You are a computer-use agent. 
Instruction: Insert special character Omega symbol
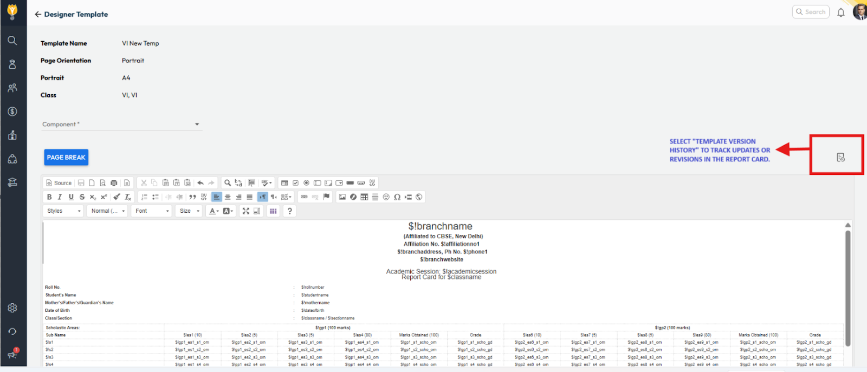pyautogui.click(x=397, y=197)
